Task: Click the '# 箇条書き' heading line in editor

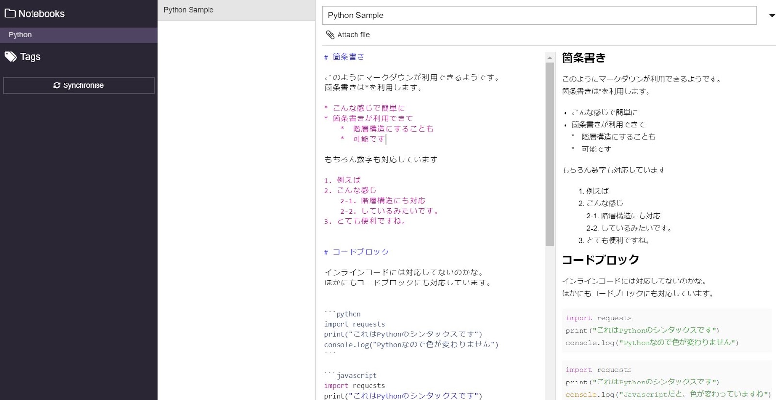Action: [x=344, y=57]
